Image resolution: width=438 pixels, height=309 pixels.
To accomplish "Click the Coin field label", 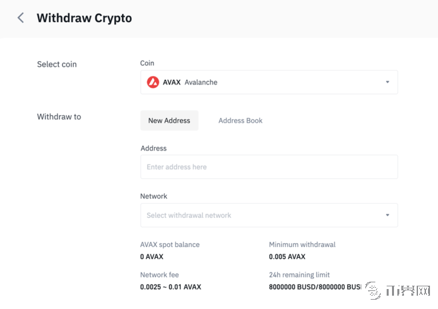I will tap(147, 63).
